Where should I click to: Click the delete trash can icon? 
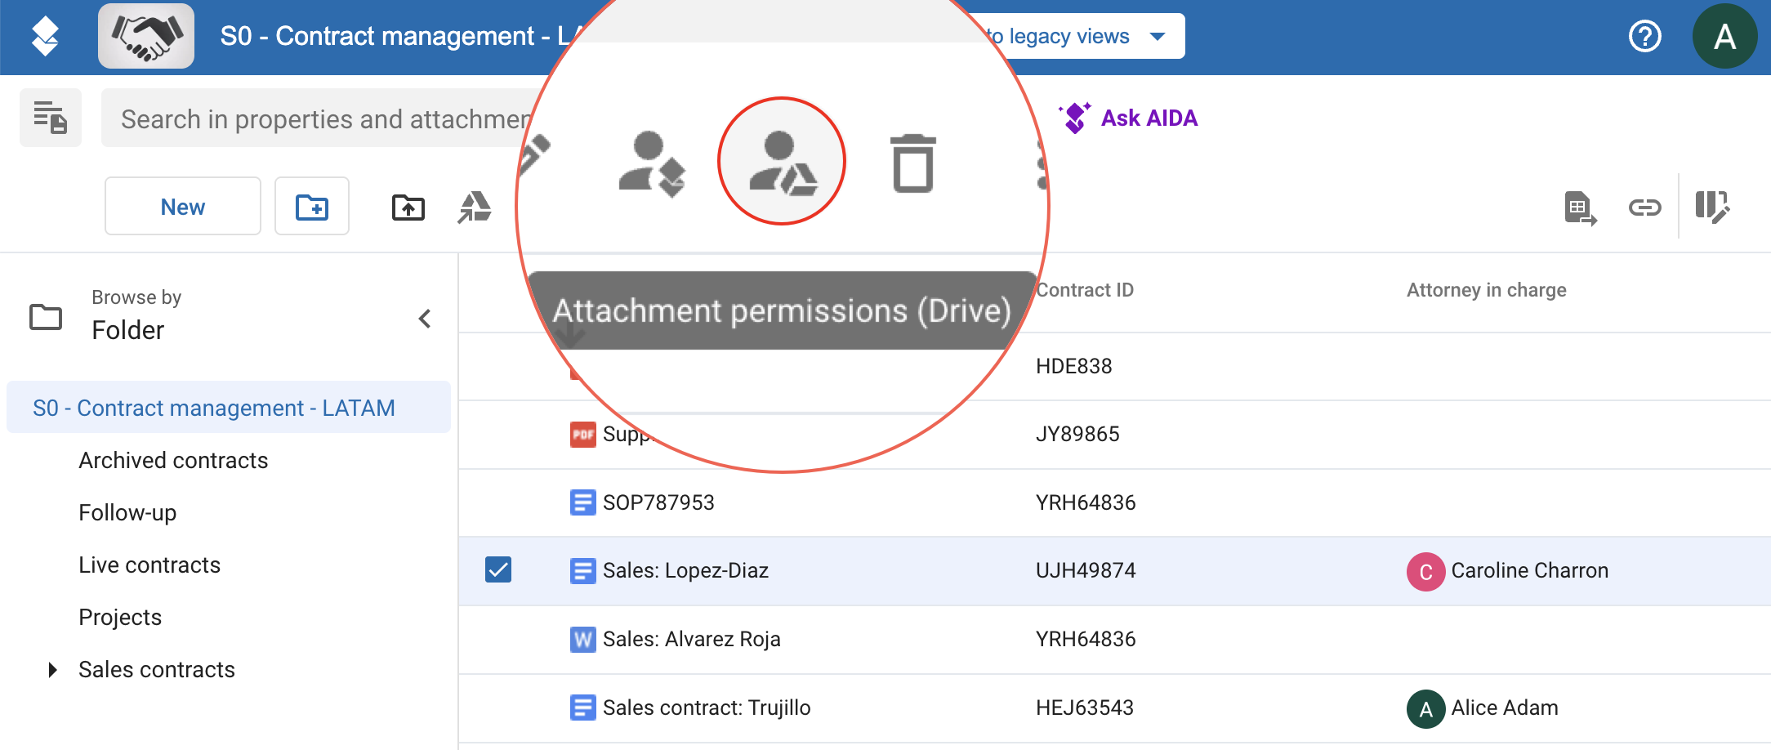[912, 163]
